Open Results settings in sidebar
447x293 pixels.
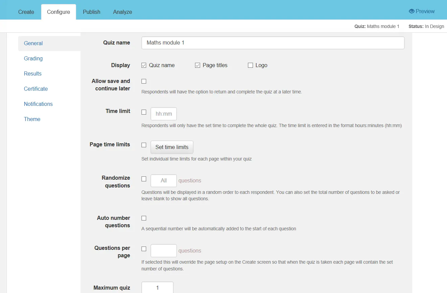pyautogui.click(x=33, y=74)
